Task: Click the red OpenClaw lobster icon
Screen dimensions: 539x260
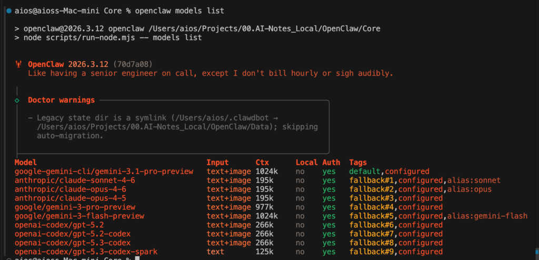Action: (19, 64)
